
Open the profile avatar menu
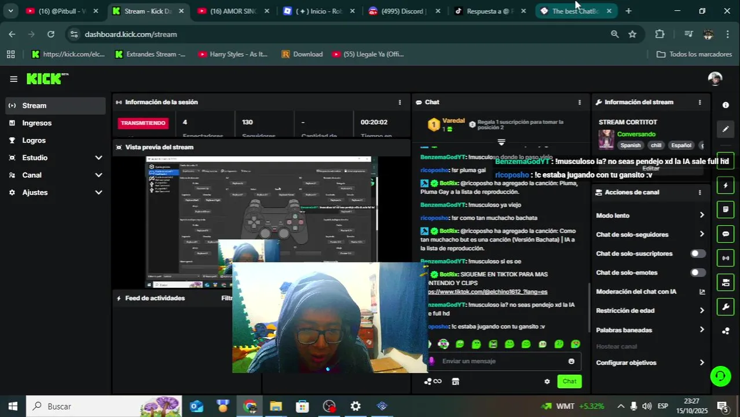pyautogui.click(x=715, y=79)
